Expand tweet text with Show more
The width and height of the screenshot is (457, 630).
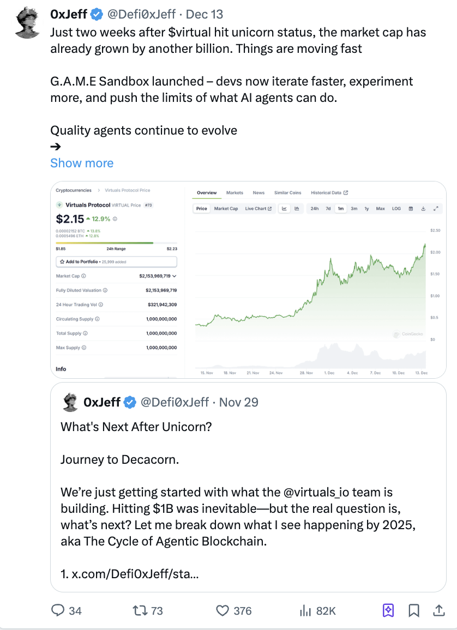pyautogui.click(x=82, y=163)
